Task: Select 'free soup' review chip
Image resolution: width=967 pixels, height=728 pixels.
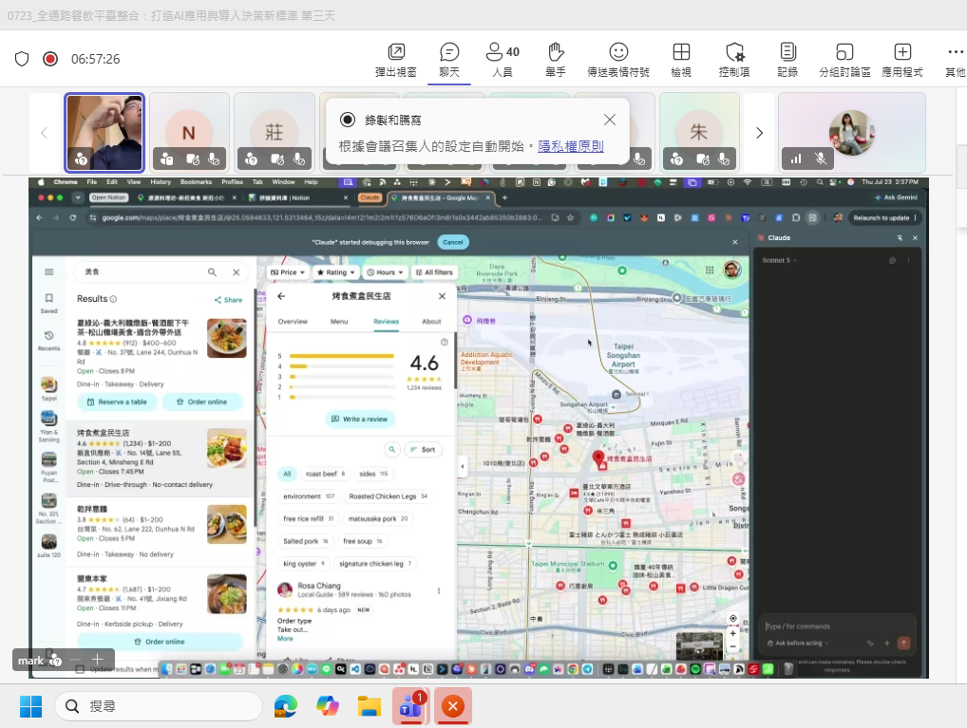Action: 362,541
